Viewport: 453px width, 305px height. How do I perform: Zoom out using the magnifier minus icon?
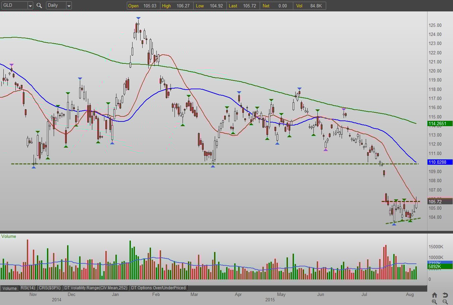click(x=445, y=301)
